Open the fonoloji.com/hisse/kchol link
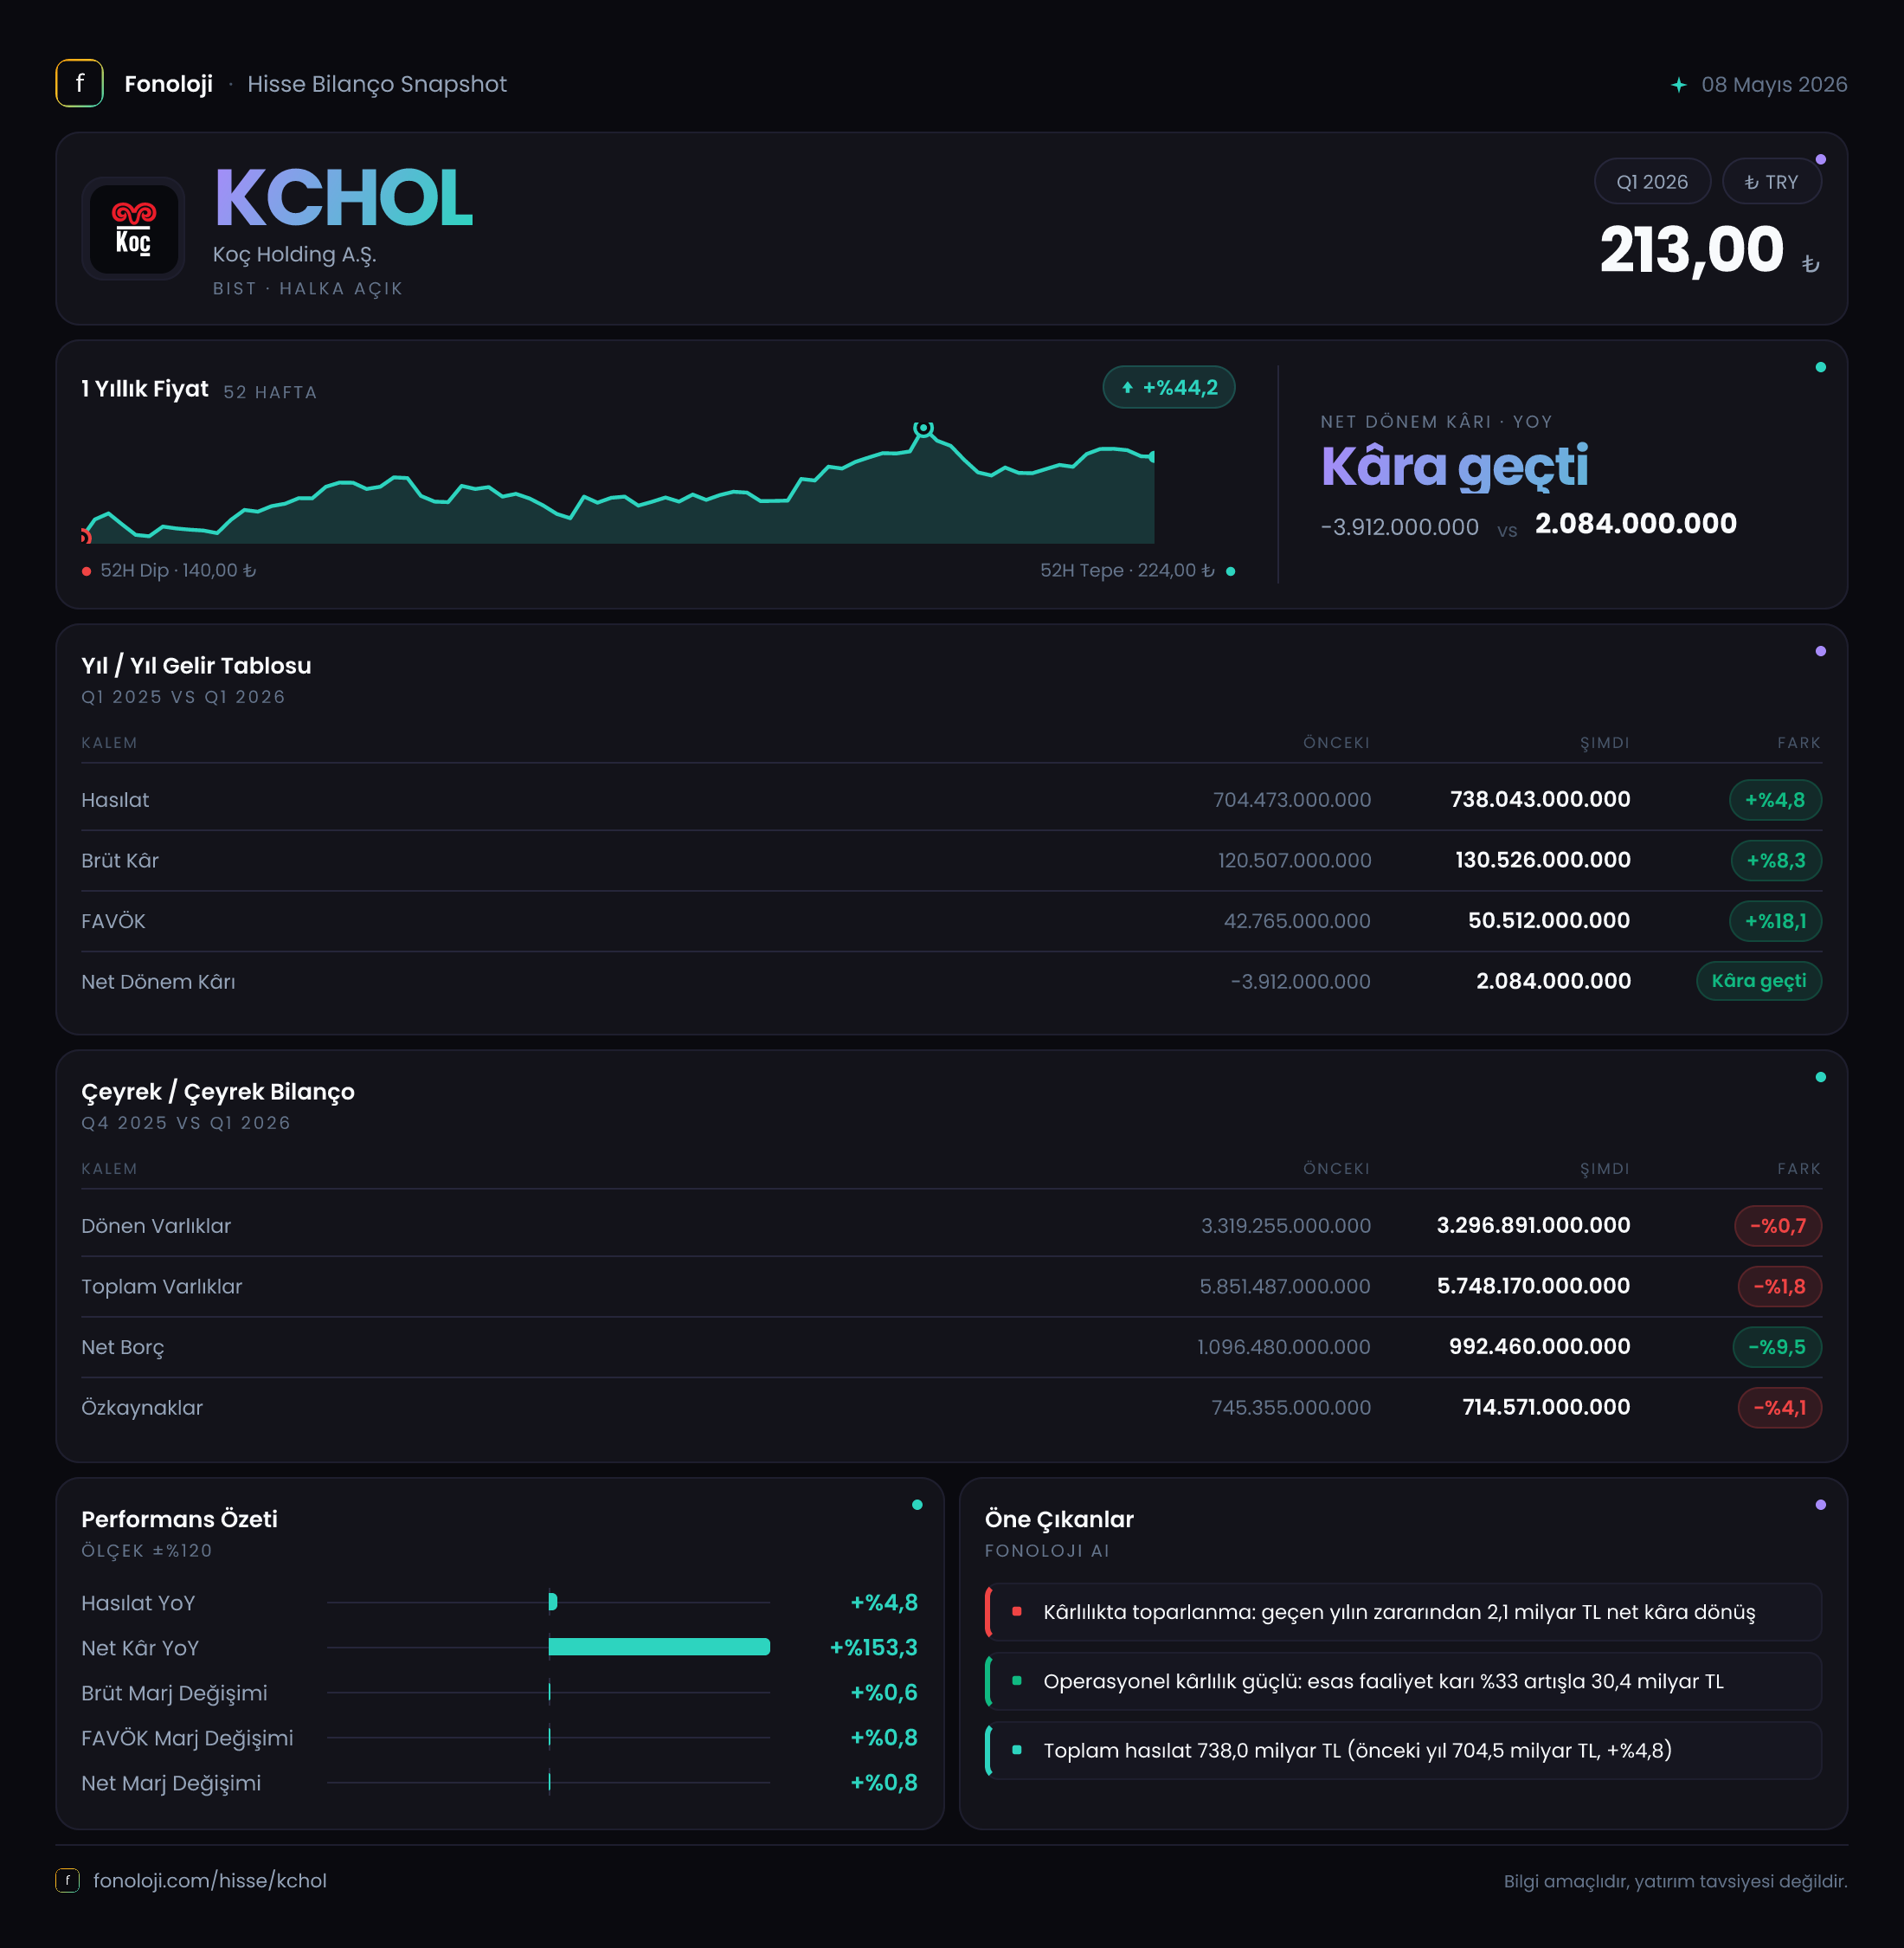 click(210, 1881)
